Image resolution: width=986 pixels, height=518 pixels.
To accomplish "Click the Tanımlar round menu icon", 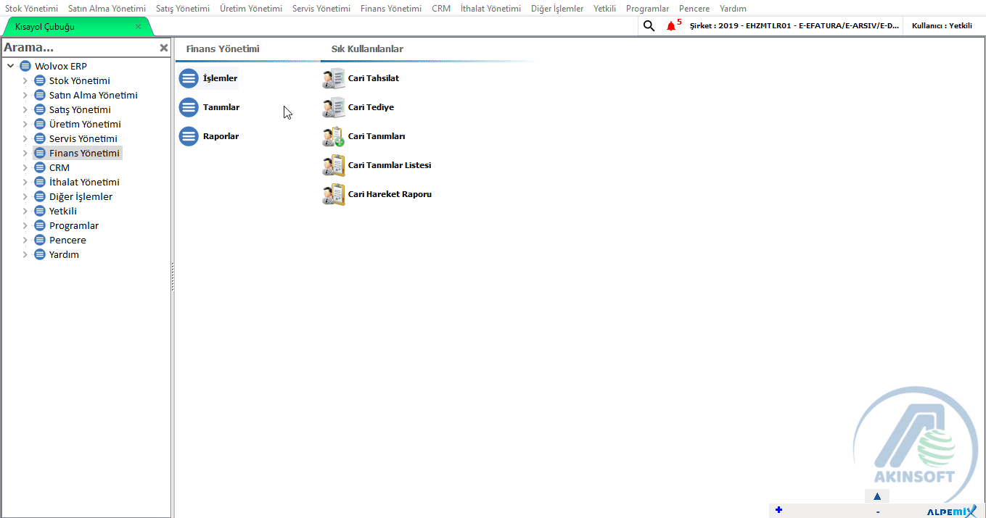I will tap(189, 107).
